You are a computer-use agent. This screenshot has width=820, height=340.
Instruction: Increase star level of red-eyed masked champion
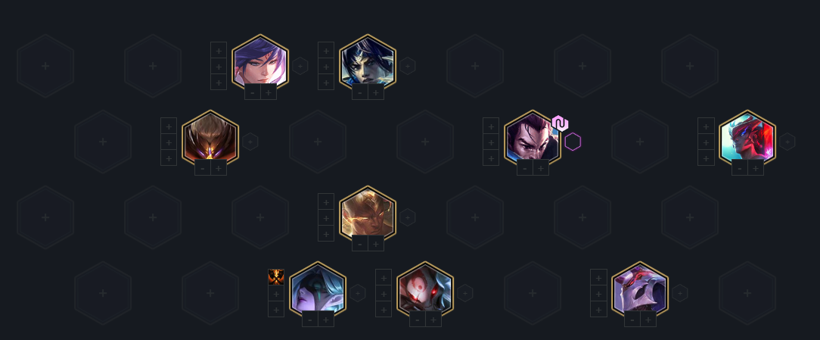pyautogui.click(x=433, y=319)
